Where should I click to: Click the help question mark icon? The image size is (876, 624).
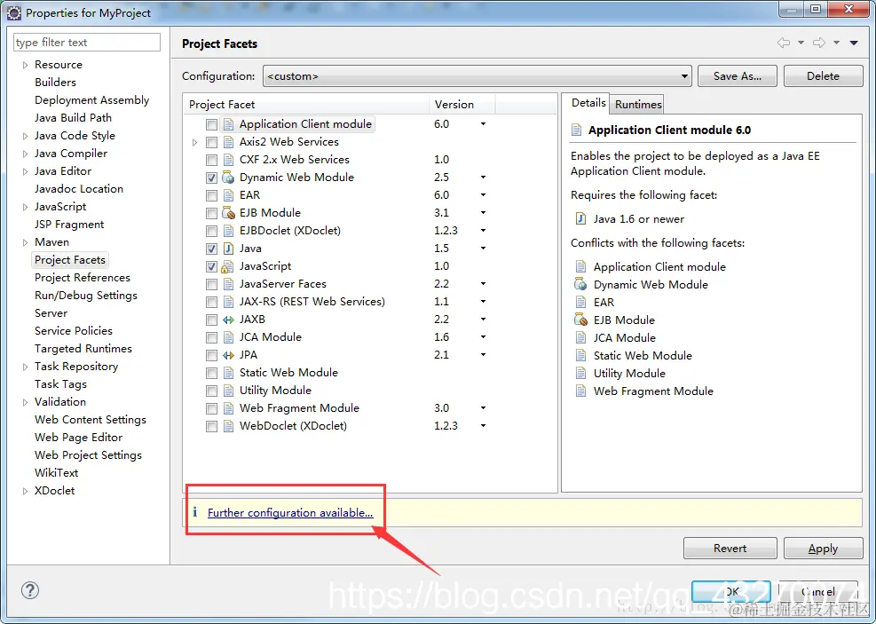coord(29,590)
